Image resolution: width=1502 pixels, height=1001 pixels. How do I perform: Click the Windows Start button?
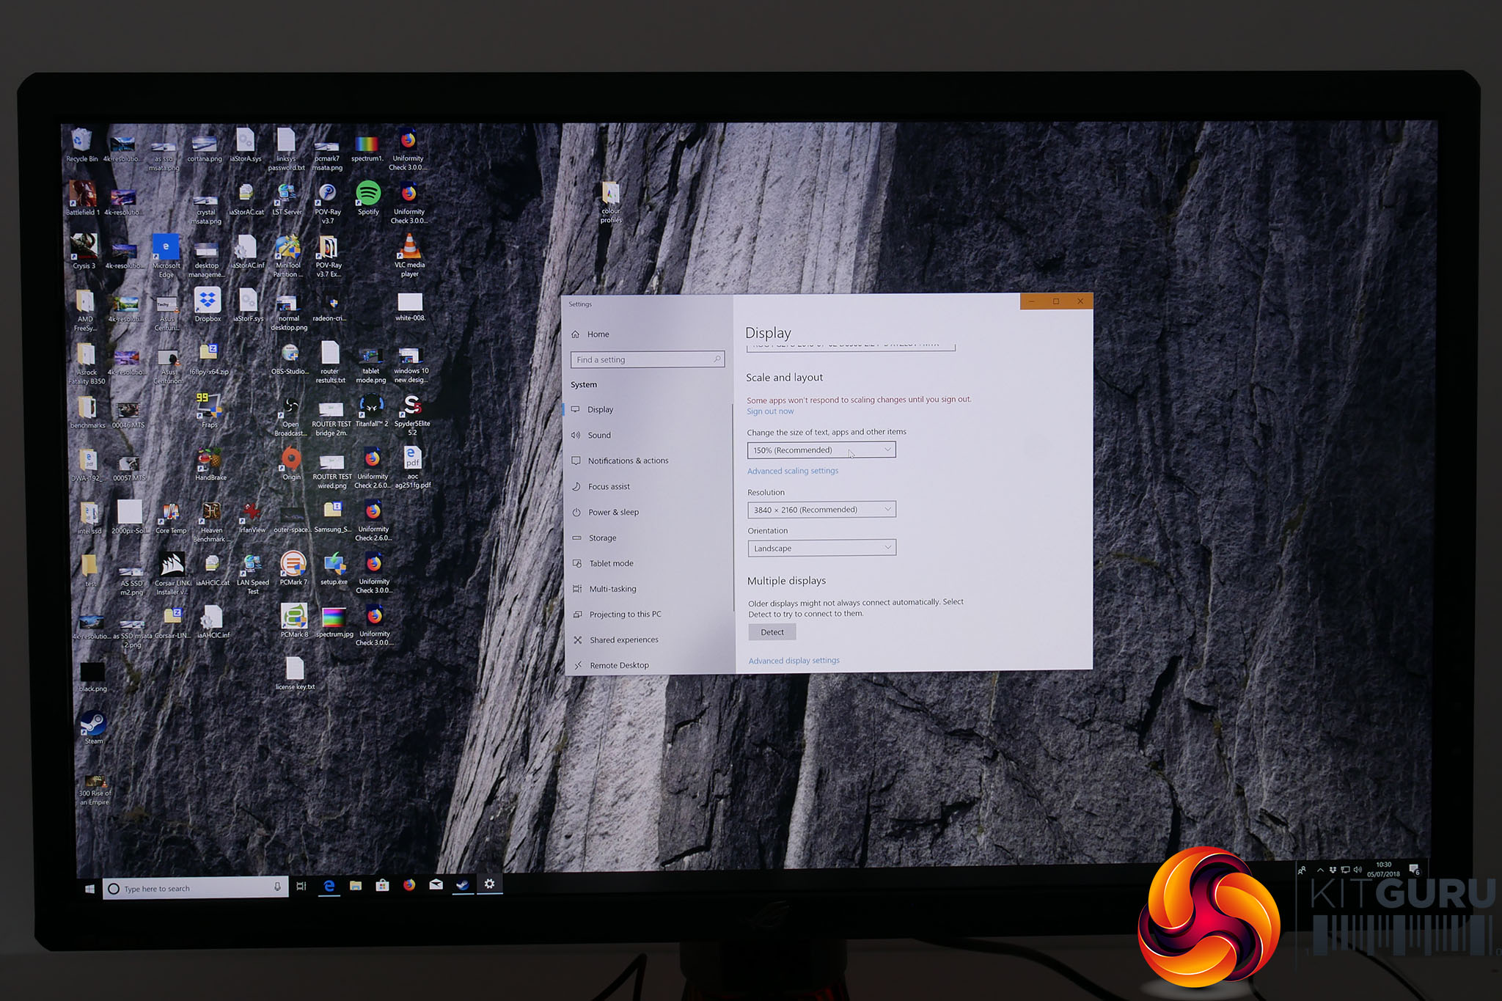pyautogui.click(x=89, y=889)
